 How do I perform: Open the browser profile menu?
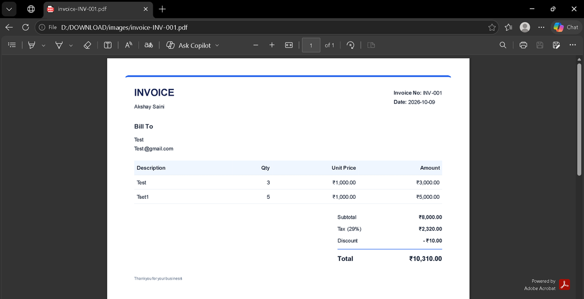525,27
